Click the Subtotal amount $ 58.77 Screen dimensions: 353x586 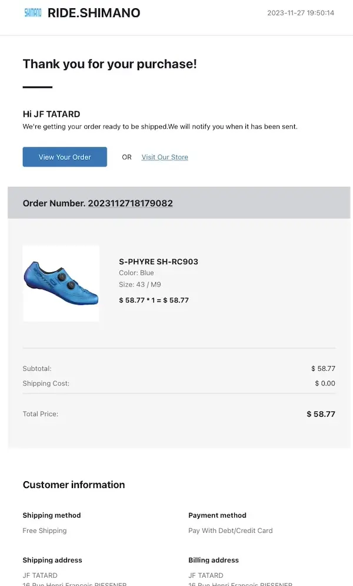pyautogui.click(x=323, y=368)
